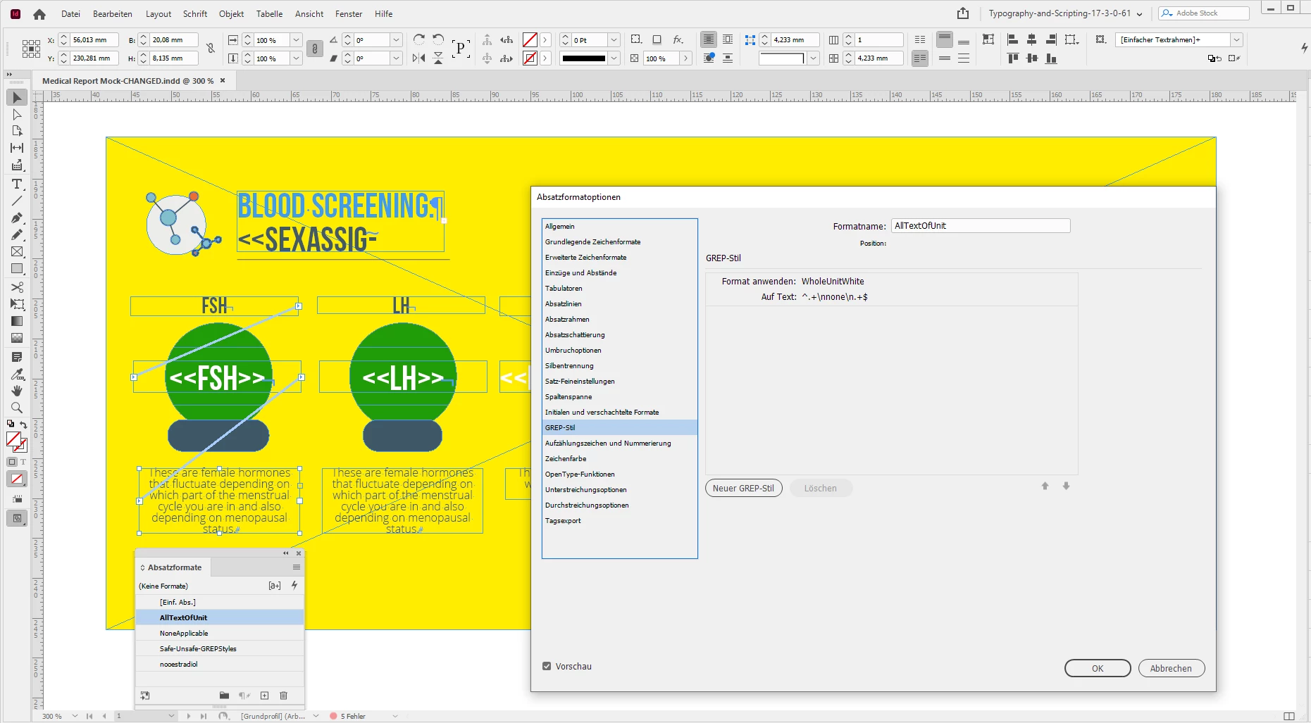Viewport: 1311px width, 723px height.
Task: Click the quick apply lightning icon
Action: coord(294,586)
